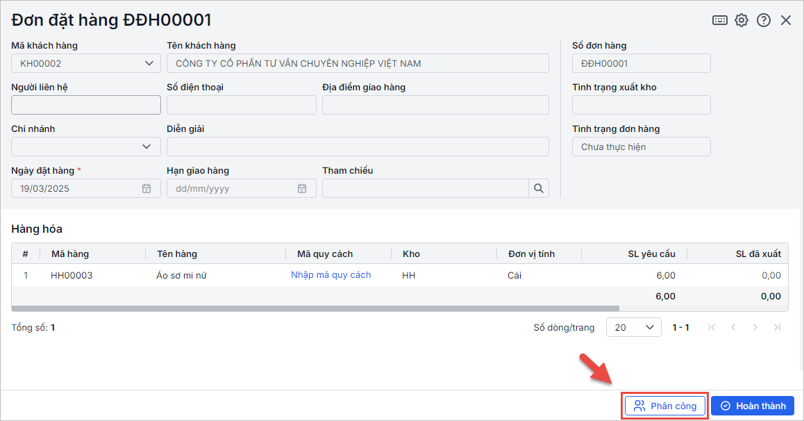Go to next page of table

tap(755, 327)
